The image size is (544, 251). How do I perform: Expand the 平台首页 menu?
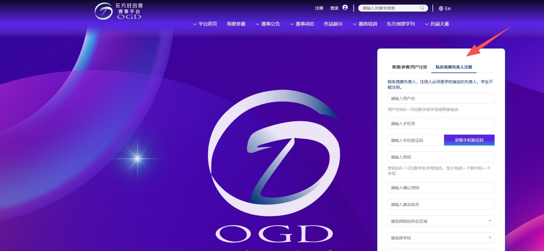tap(205, 24)
